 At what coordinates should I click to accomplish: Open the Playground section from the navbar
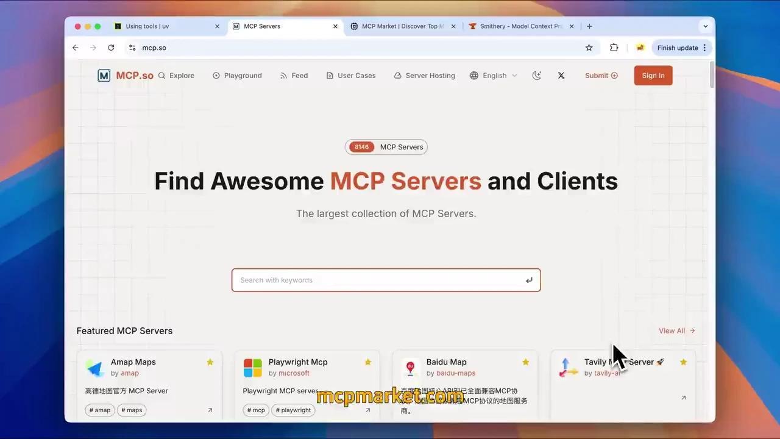pos(243,75)
